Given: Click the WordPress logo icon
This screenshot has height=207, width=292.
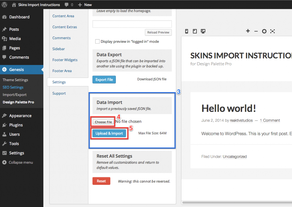Looking at the screenshot, I should coord(5,5).
